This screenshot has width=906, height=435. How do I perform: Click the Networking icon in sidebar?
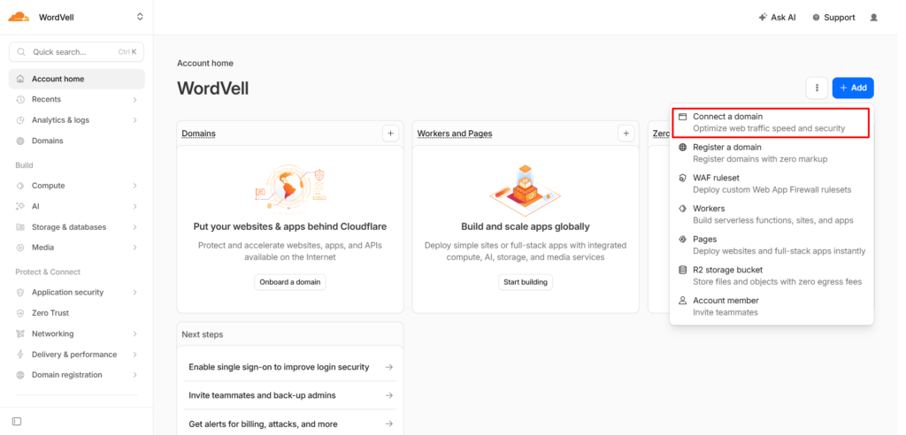[20, 334]
